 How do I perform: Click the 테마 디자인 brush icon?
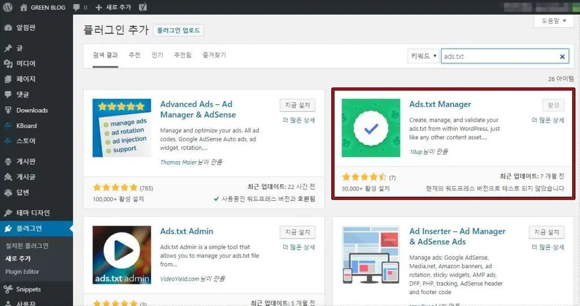tap(8, 213)
